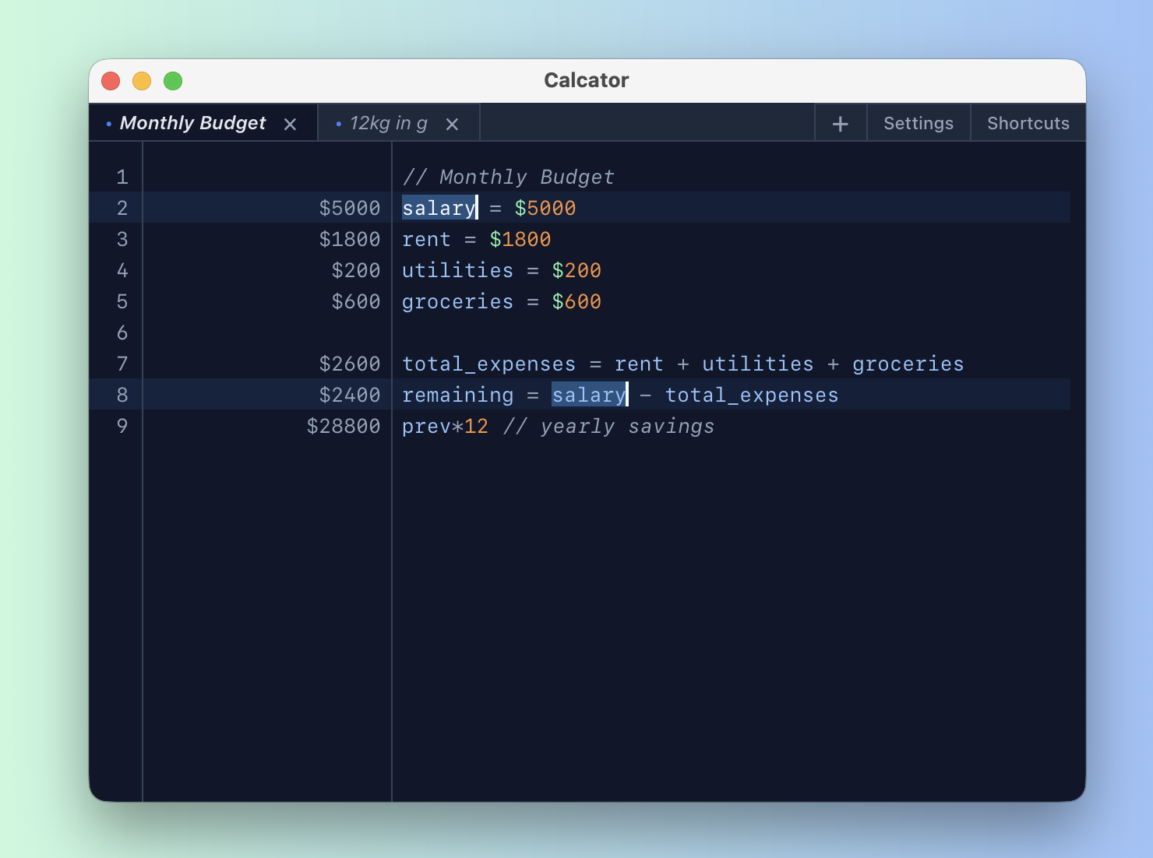Click the highlighted salary token on line 2
This screenshot has width=1153, height=858.
coord(438,208)
